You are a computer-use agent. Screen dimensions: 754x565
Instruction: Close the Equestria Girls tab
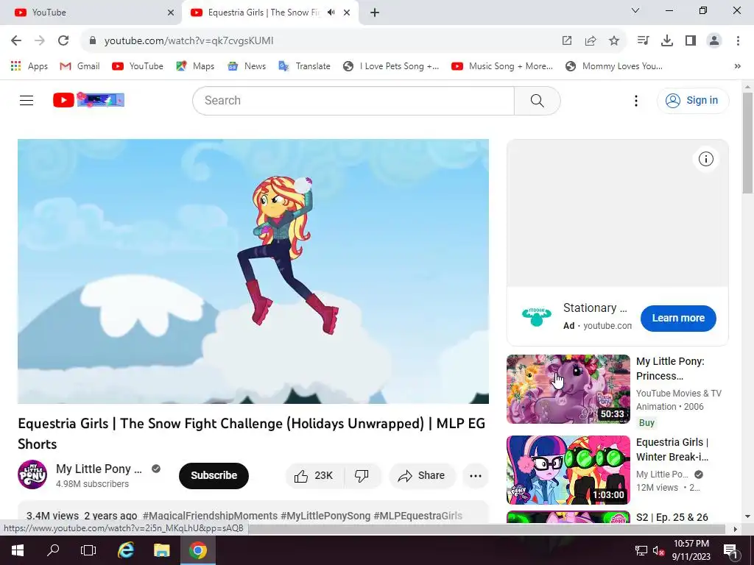[x=347, y=13]
